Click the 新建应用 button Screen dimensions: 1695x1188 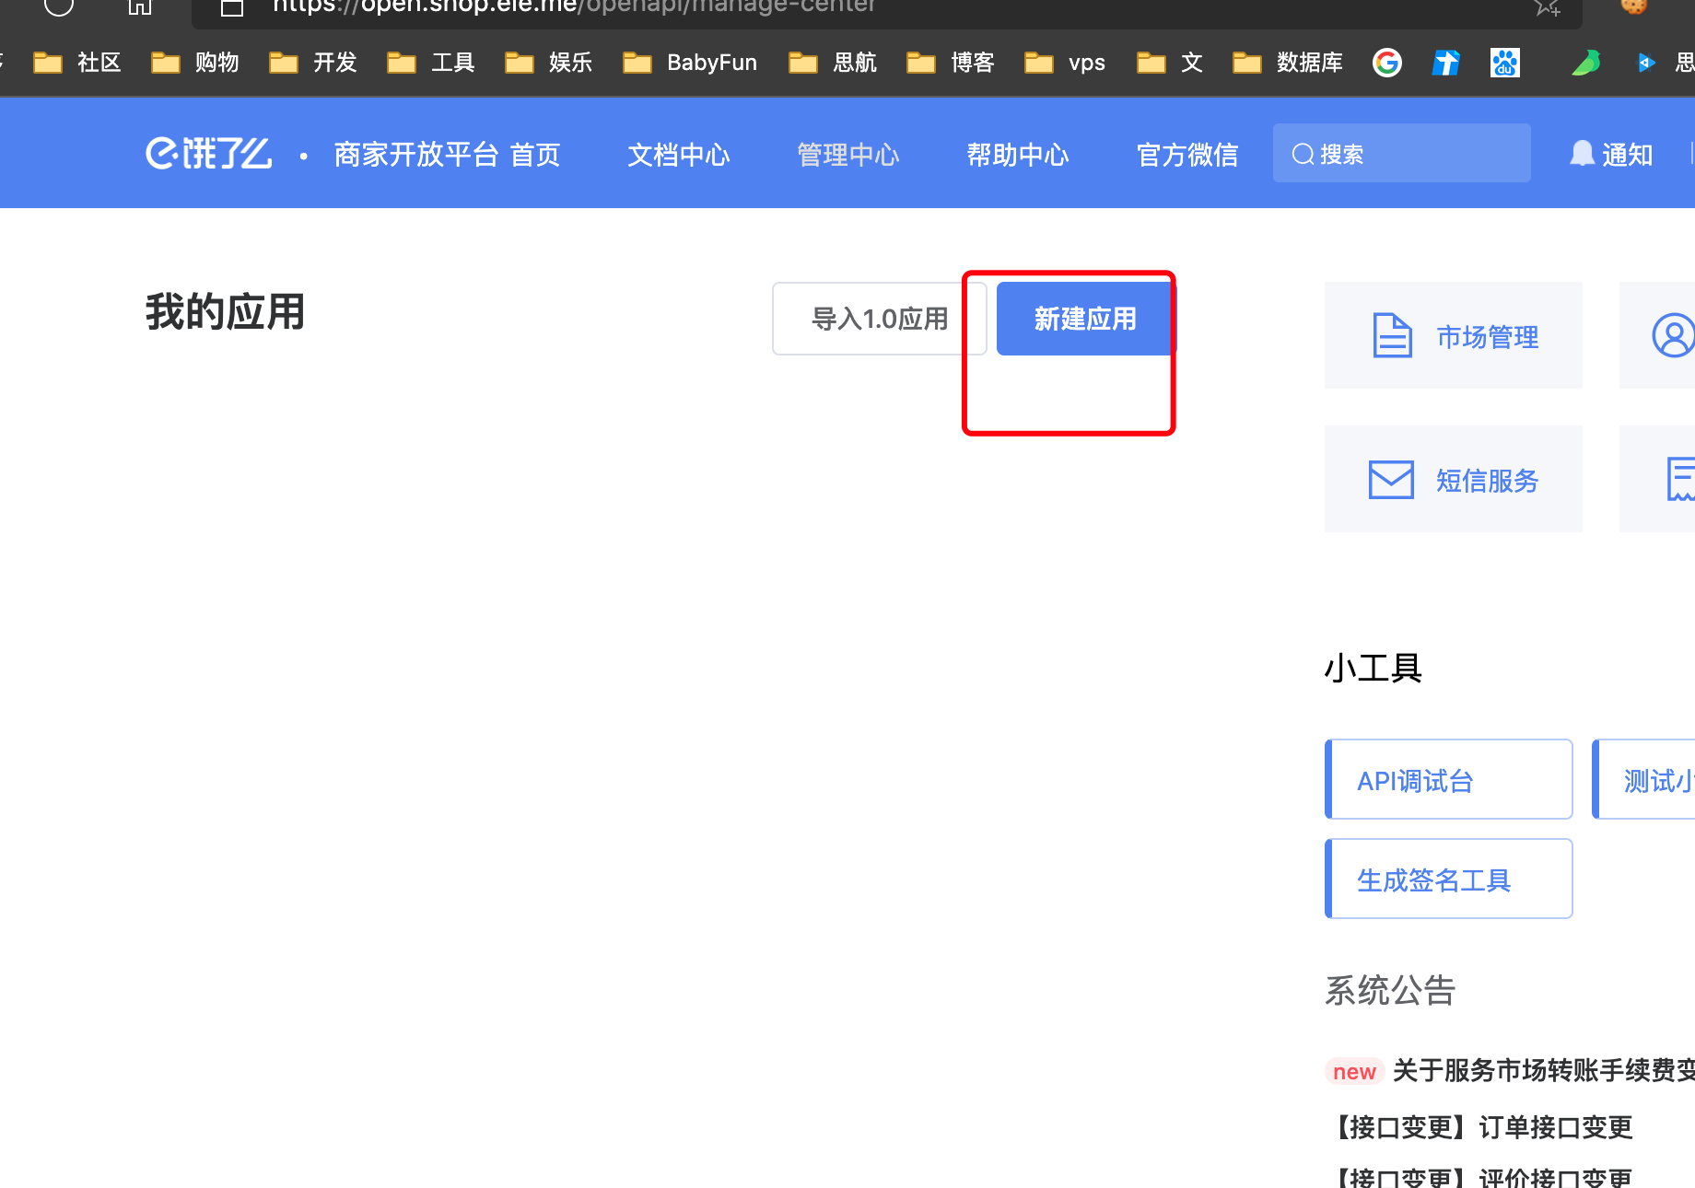point(1083,318)
